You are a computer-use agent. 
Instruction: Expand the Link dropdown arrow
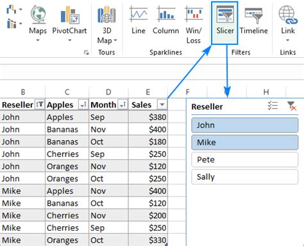click(x=288, y=40)
